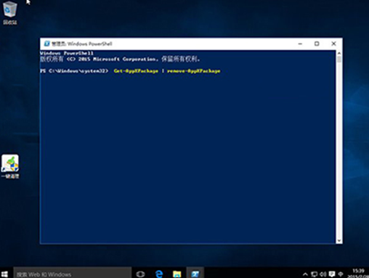Image resolution: width=369 pixels, height=278 pixels.
Task: Open the Recycle Bin desktop icon
Action: (x=10, y=12)
